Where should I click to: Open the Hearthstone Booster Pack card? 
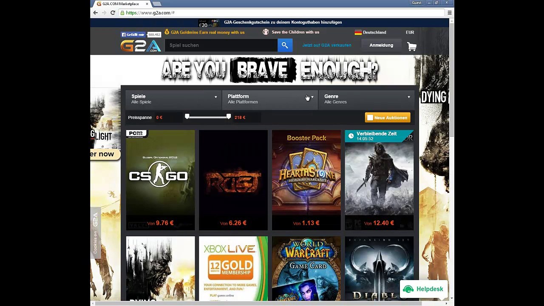click(306, 180)
